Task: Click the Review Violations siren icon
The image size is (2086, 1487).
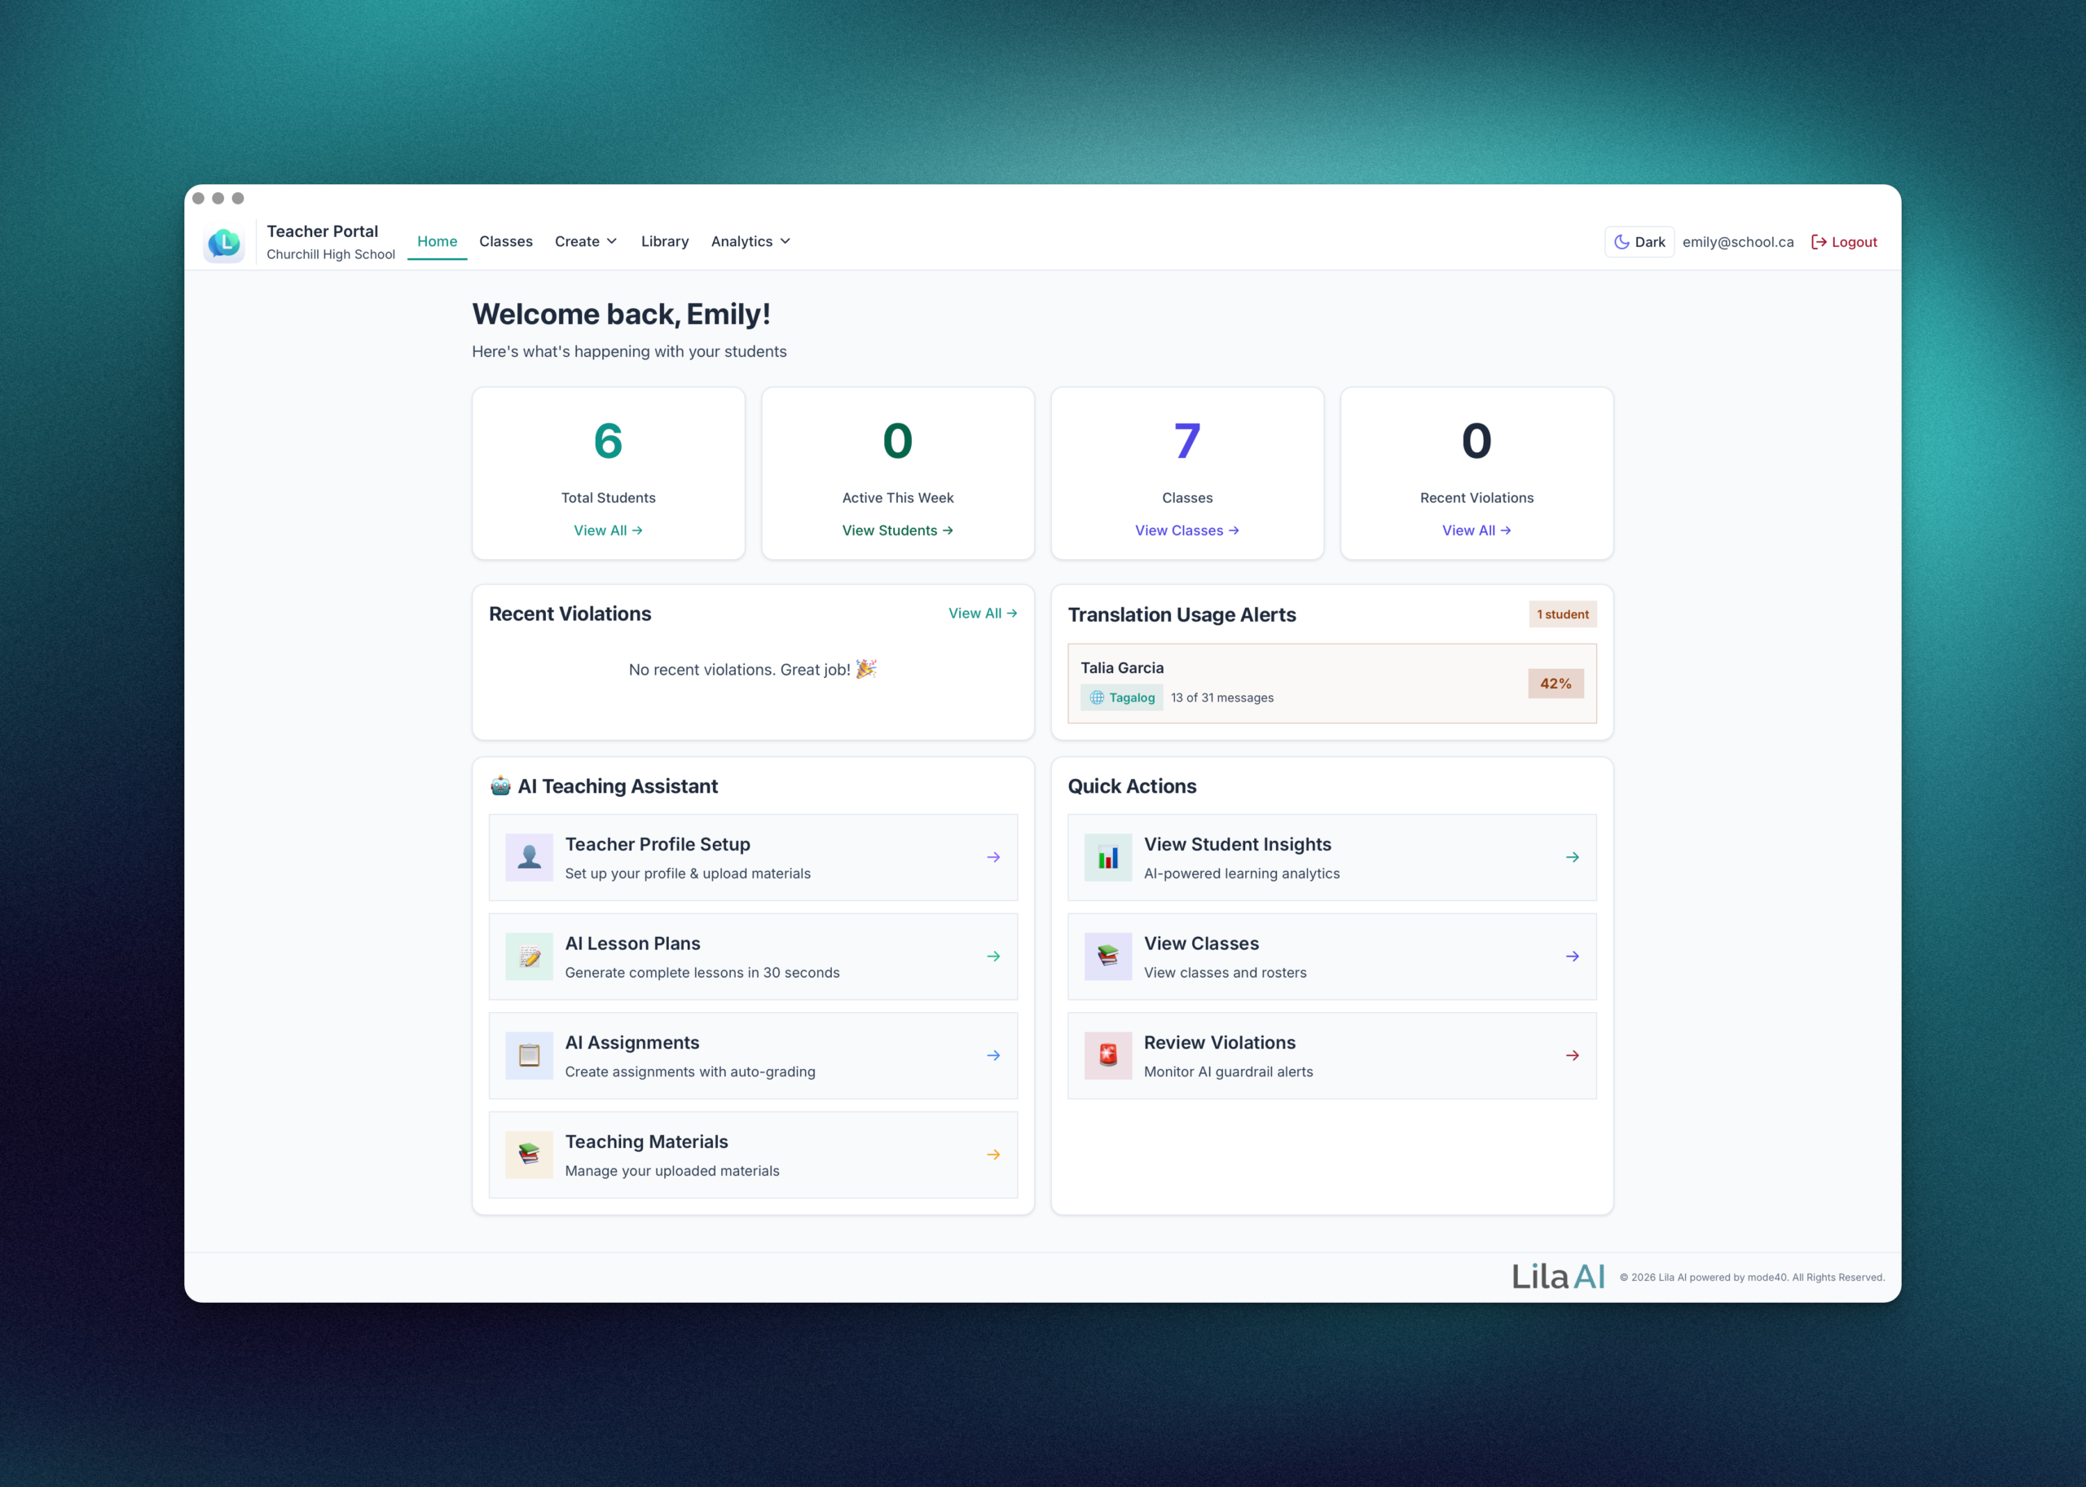Action: point(1108,1055)
